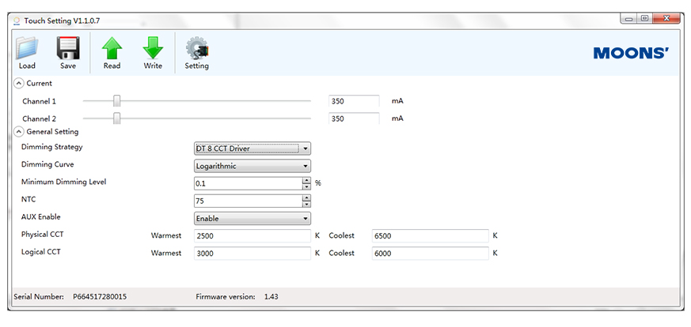Click the Logical CCT Coolest field
Viewport: 691px width, 327px height.
[430, 254]
